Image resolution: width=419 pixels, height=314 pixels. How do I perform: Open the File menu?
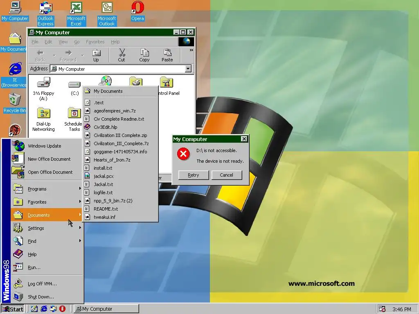click(x=35, y=42)
